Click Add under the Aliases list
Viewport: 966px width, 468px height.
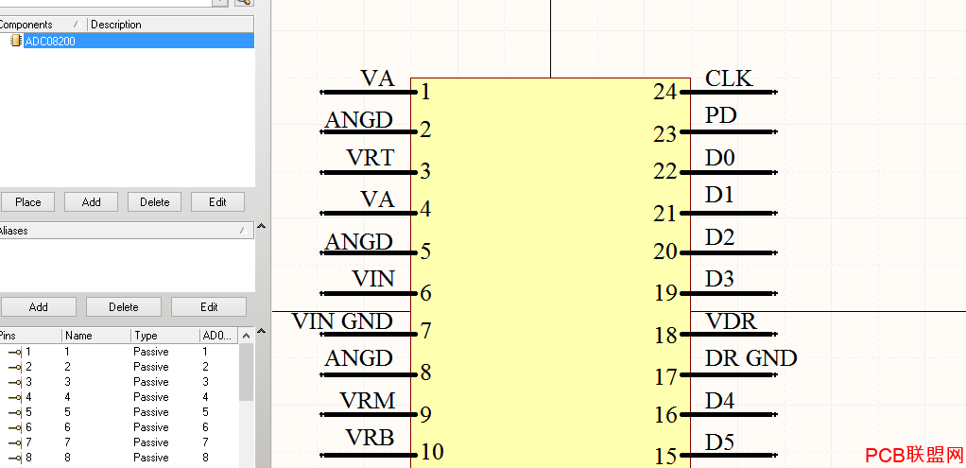38,307
